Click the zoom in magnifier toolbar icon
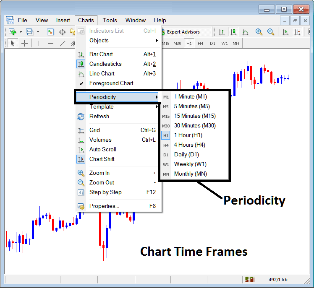The width and height of the screenshot is (314, 288). [x=259, y=32]
